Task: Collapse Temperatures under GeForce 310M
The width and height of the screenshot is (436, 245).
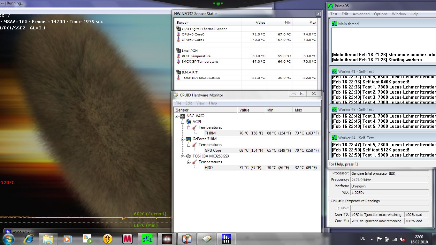Action: click(x=188, y=145)
